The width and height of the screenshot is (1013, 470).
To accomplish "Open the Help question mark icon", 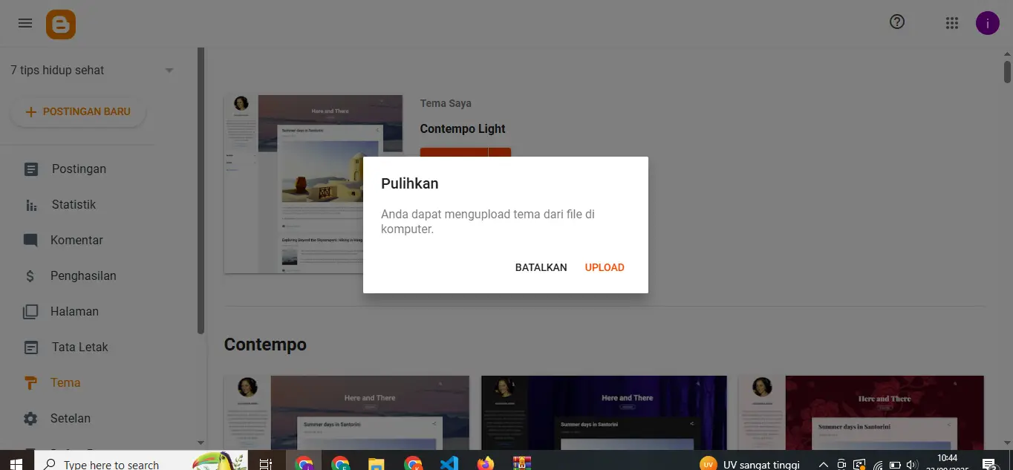I will point(897,22).
